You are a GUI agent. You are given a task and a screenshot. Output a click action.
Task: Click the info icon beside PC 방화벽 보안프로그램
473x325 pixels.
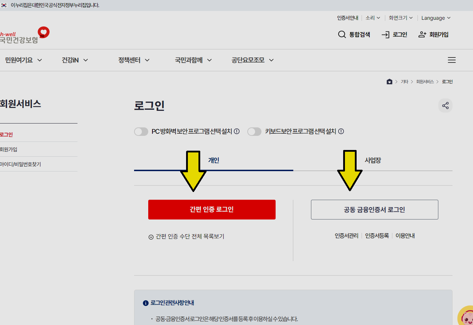236,131
